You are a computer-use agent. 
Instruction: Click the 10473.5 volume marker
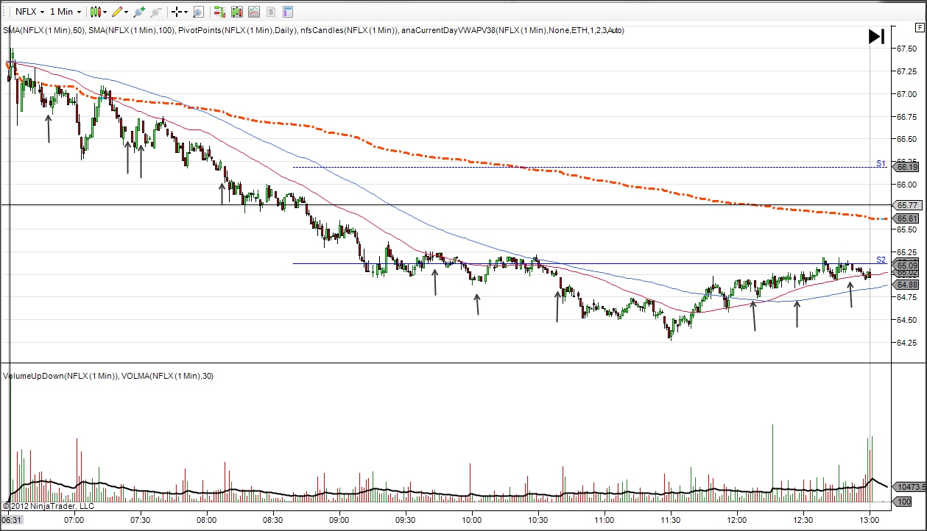(x=909, y=487)
